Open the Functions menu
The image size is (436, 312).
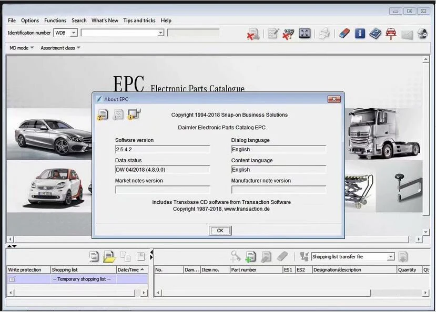(x=55, y=20)
